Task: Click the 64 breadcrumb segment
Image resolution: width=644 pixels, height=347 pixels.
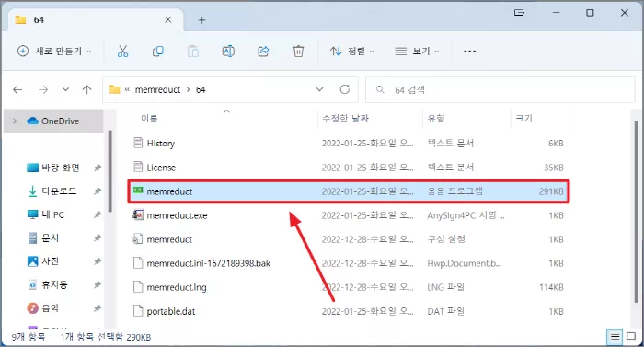Action: click(x=201, y=89)
